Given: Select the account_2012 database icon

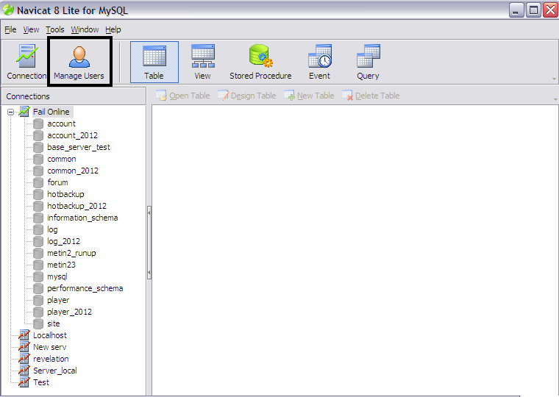Looking at the screenshot, I should click(38, 135).
